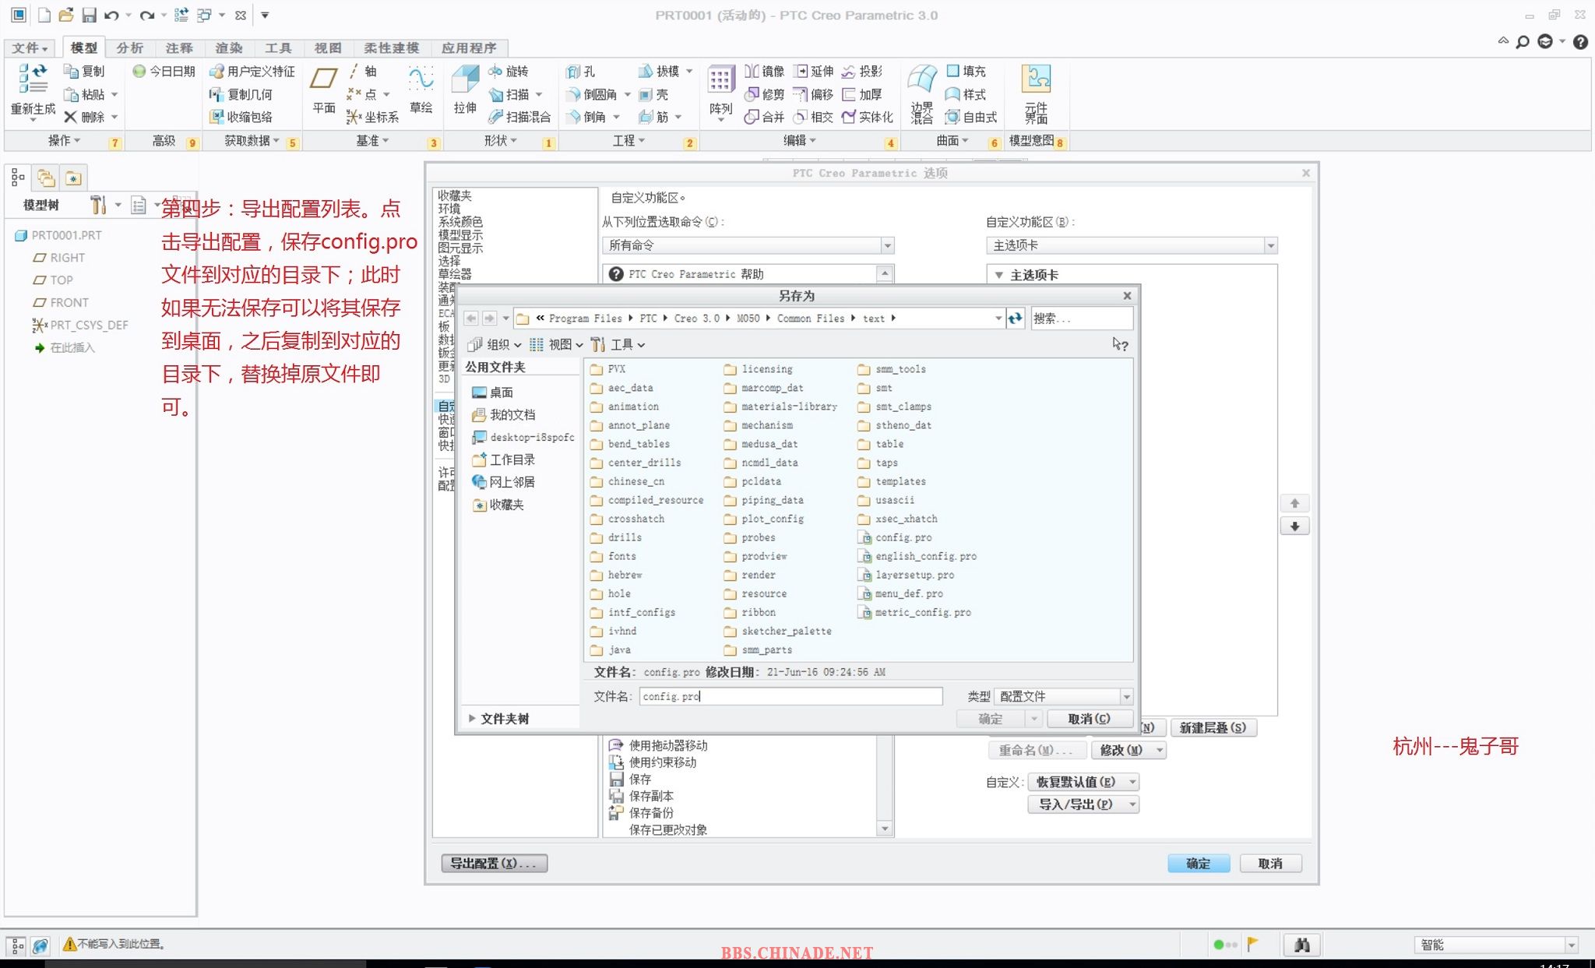Select the Plane (平面) datum tool
This screenshot has width=1595, height=968.
coord(323,91)
